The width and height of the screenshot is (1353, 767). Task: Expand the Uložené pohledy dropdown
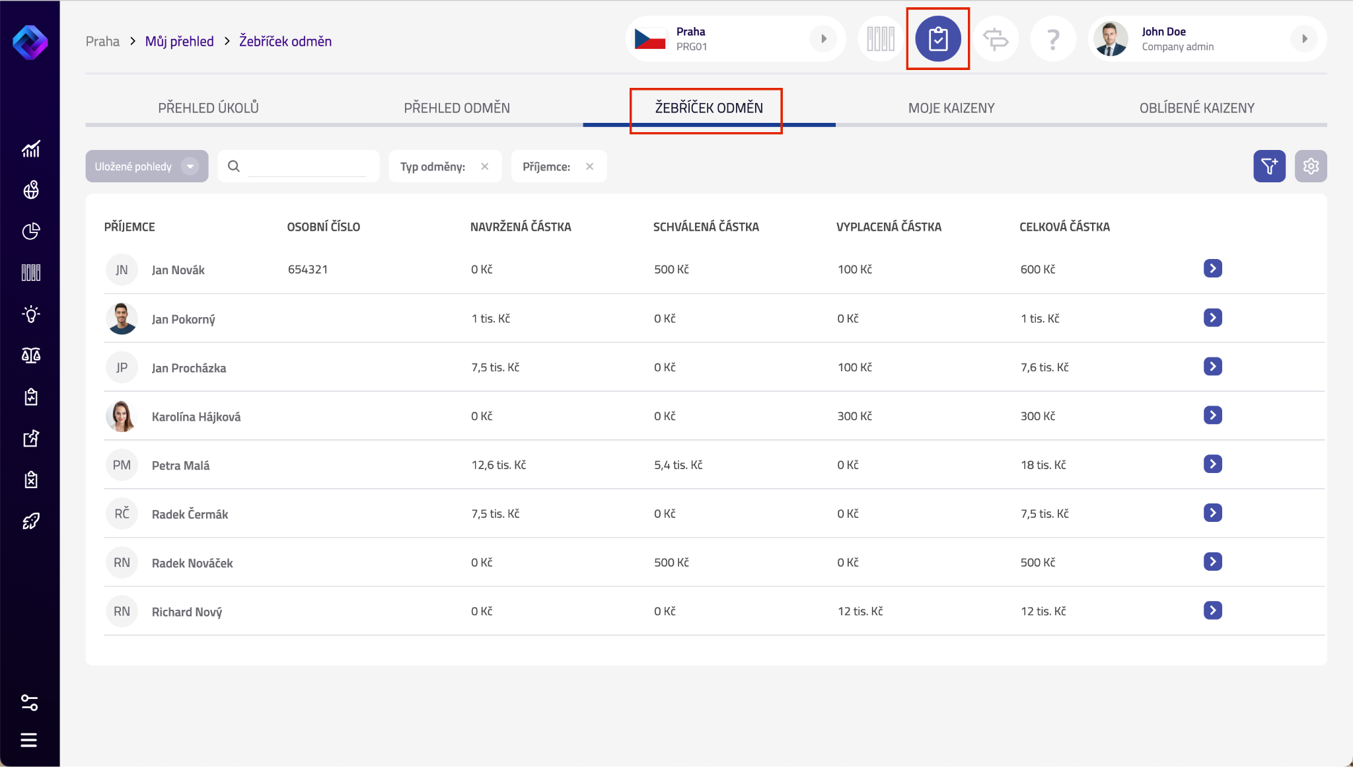[x=190, y=166]
